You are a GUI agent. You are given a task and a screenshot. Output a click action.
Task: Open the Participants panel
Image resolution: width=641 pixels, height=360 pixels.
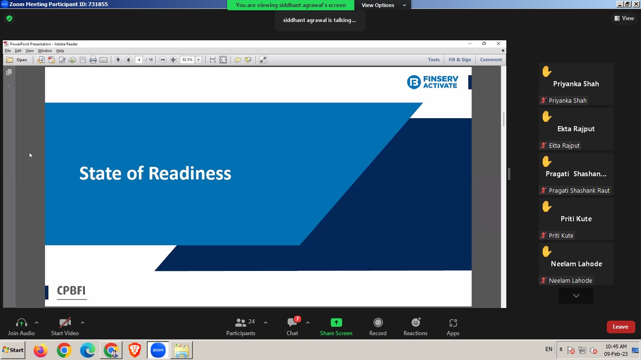pos(241,327)
